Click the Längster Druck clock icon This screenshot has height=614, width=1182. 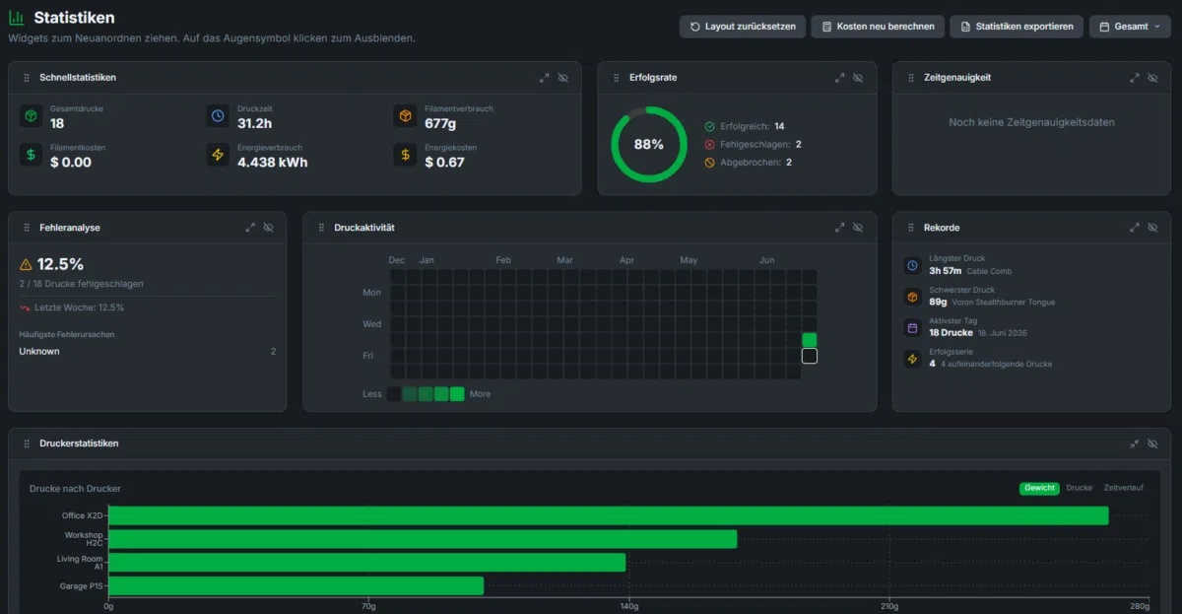coord(912,265)
